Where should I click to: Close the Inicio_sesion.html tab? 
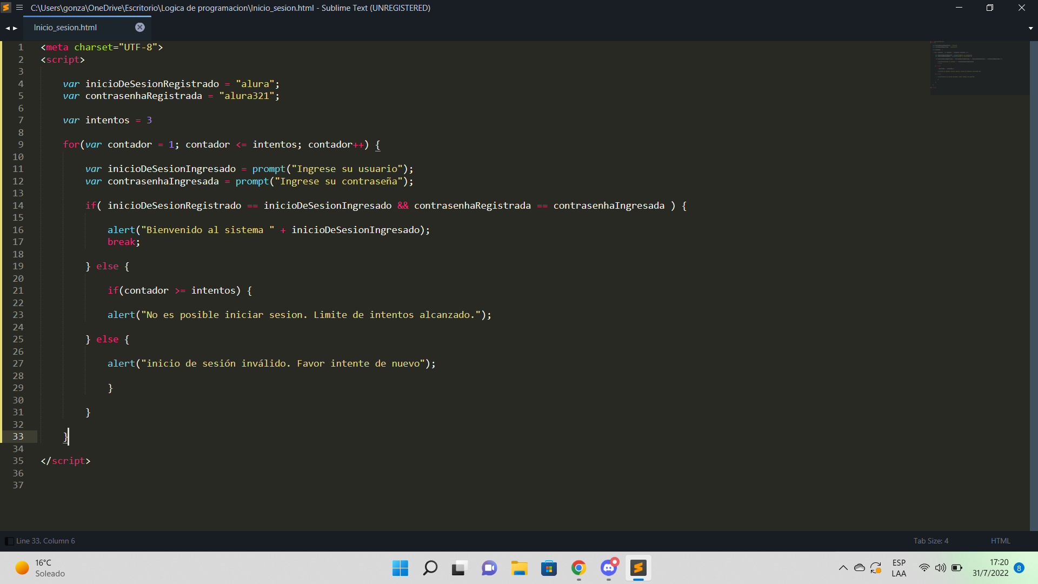coord(140,27)
